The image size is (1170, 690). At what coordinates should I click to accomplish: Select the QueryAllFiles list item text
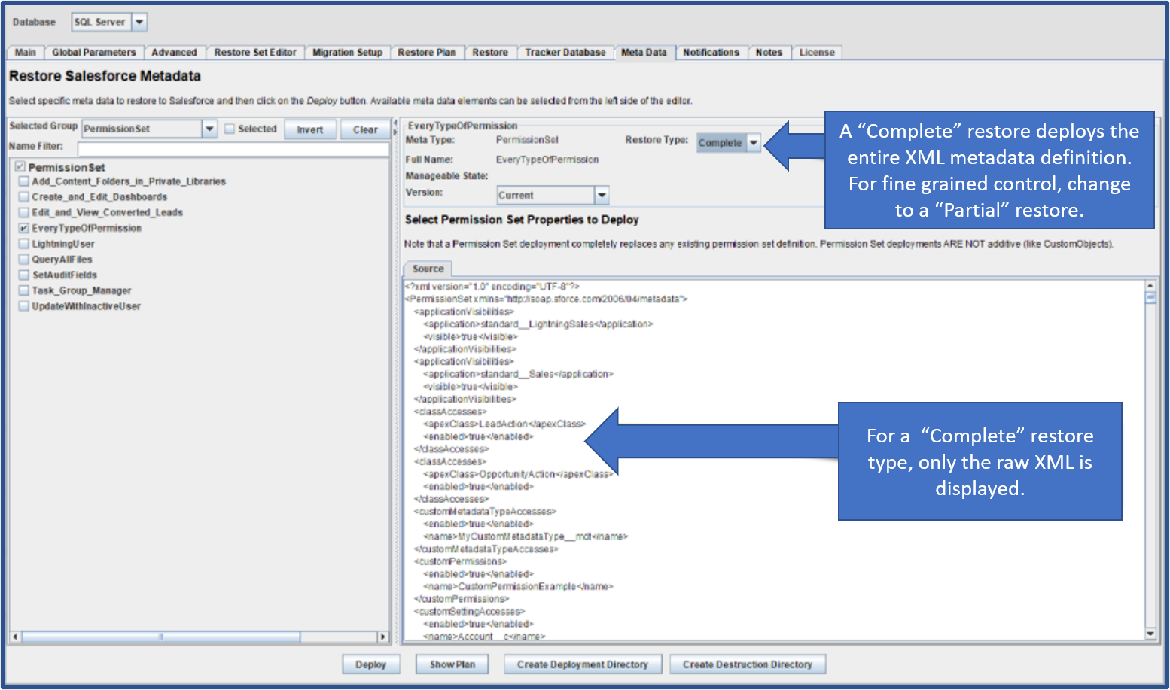pos(62,260)
